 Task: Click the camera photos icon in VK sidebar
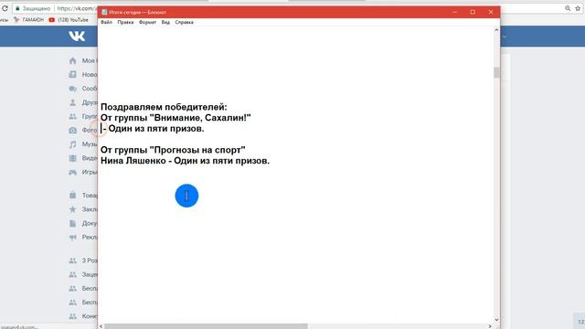pos(73,130)
